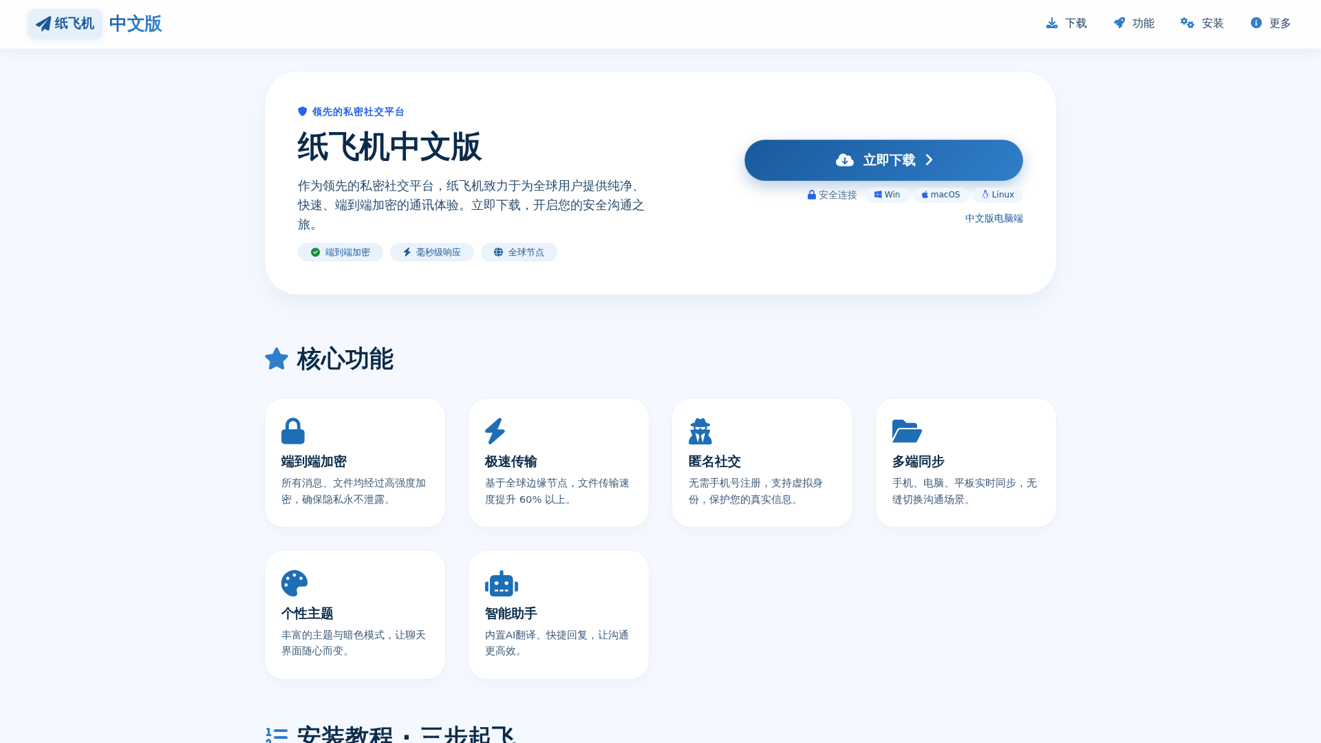Click the 核心功能 section heading
Viewport: 1321px width, 743px height.
pyautogui.click(x=345, y=359)
